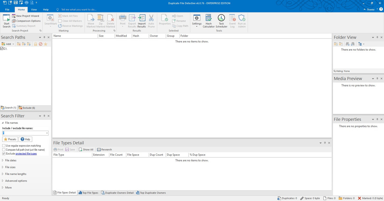
Task: Click the Hiding: None label in Folder View
Action: (x=342, y=71)
